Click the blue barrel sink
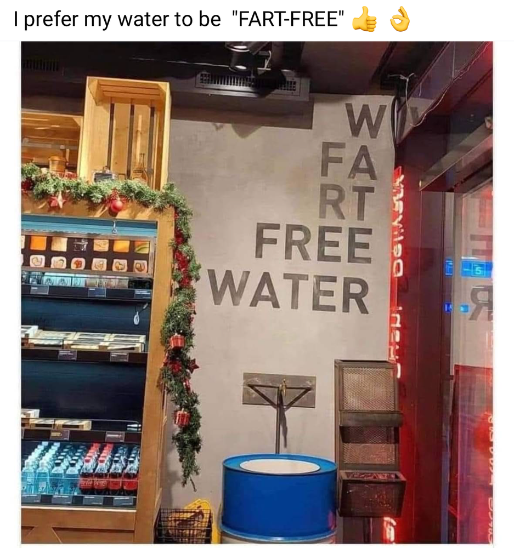The height and width of the screenshot is (548, 514). (x=279, y=498)
